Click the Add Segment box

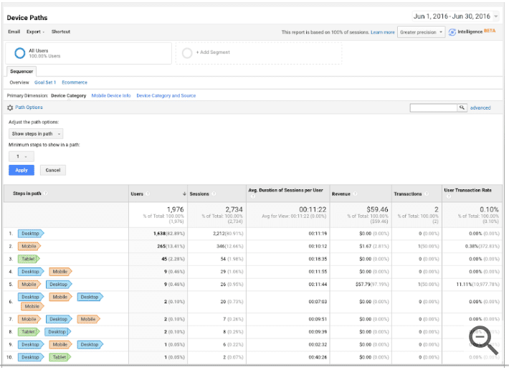(259, 53)
